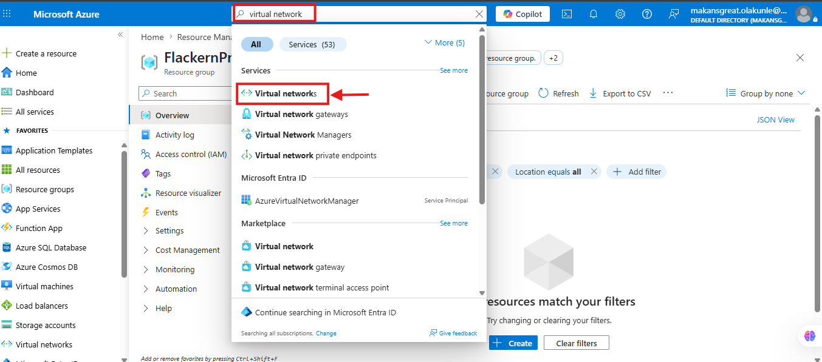Open portal settings gear icon
822x362 pixels.
tap(620, 14)
